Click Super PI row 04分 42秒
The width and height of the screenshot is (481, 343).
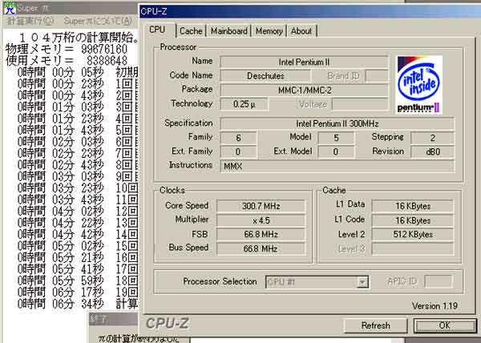78,234
